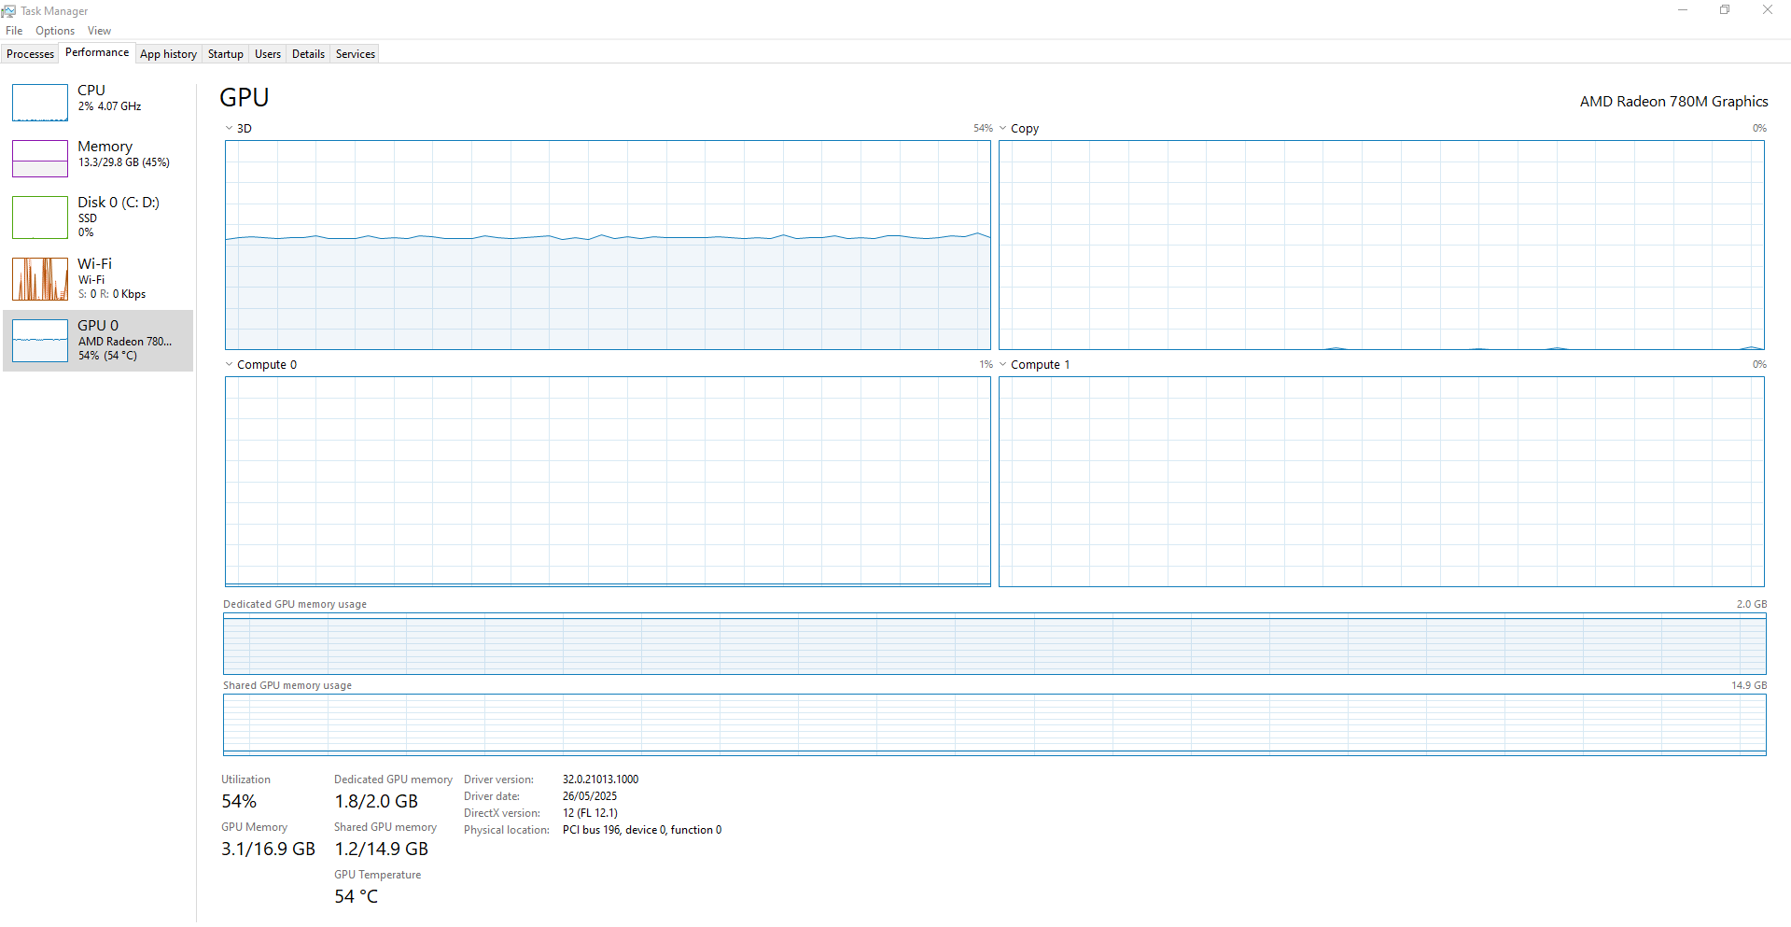Screen dimensions: 1791x927
Task: Open the Compute 1 engine dropdown chevron
Action: tap(1003, 365)
